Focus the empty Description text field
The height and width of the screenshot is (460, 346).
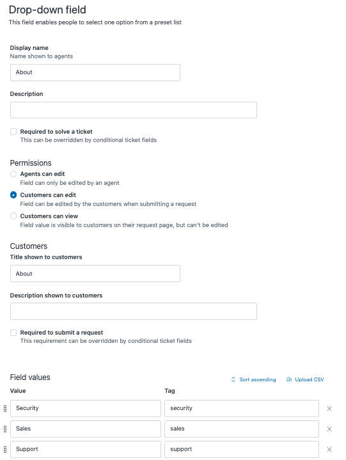[x=134, y=110]
